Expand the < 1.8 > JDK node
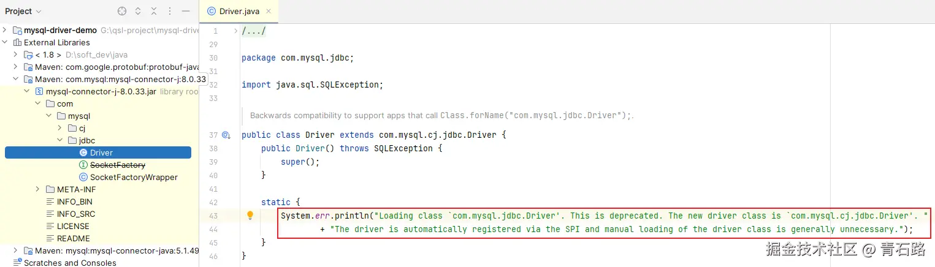The width and height of the screenshot is (935, 267). pos(16,55)
